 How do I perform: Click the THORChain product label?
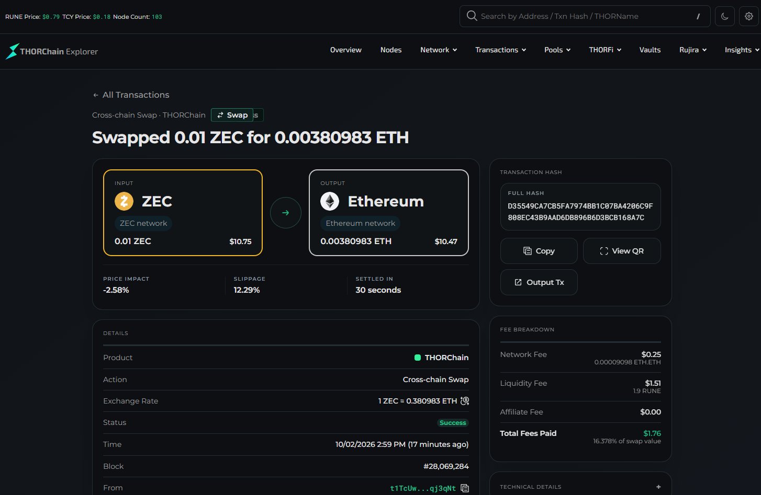click(442, 358)
